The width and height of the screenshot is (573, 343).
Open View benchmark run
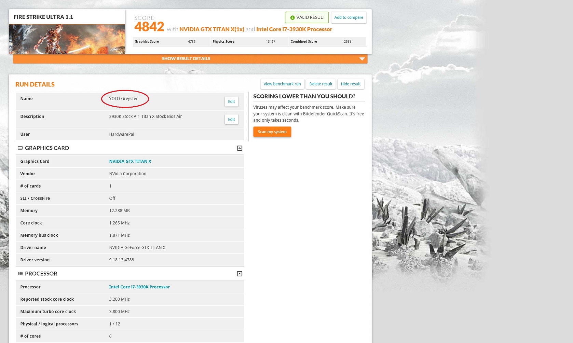tap(282, 84)
